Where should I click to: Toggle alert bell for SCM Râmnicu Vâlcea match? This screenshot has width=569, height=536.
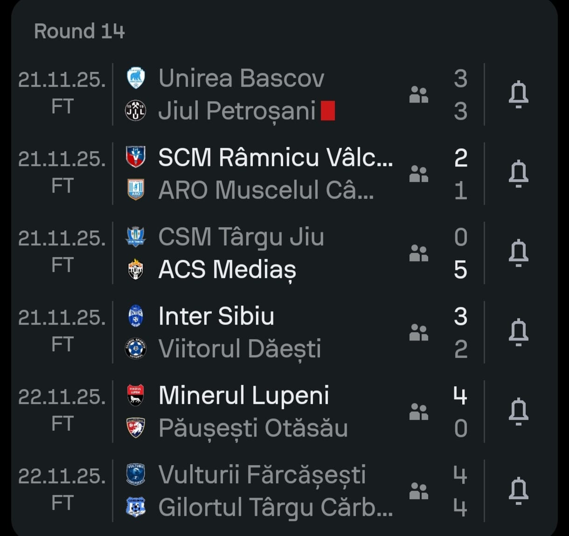[518, 174]
